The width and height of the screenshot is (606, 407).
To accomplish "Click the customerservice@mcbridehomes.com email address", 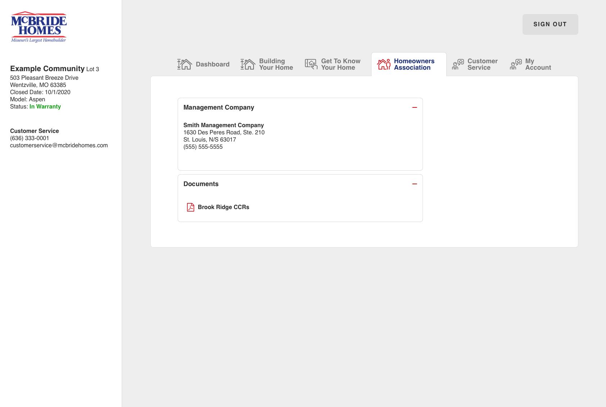I will [x=59, y=145].
